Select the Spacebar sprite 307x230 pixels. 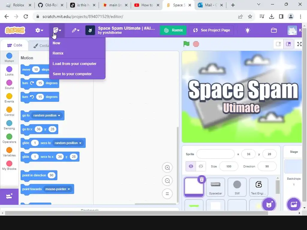click(215, 187)
